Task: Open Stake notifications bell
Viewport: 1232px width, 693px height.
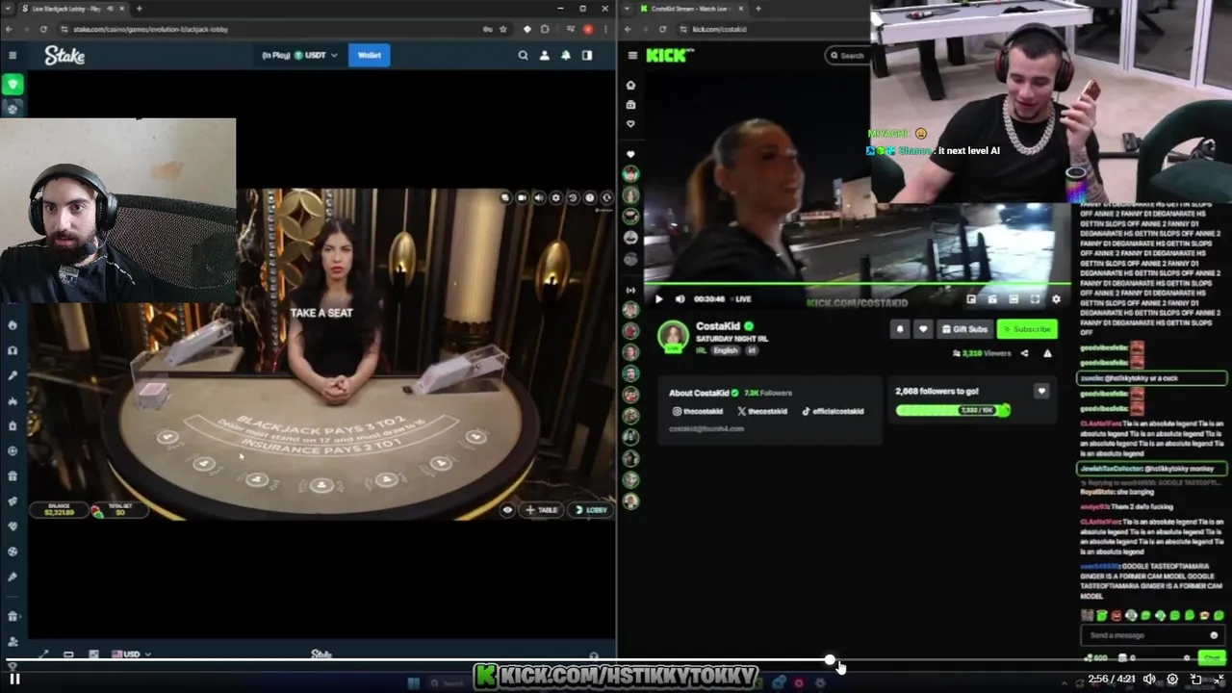Action: 565,56
